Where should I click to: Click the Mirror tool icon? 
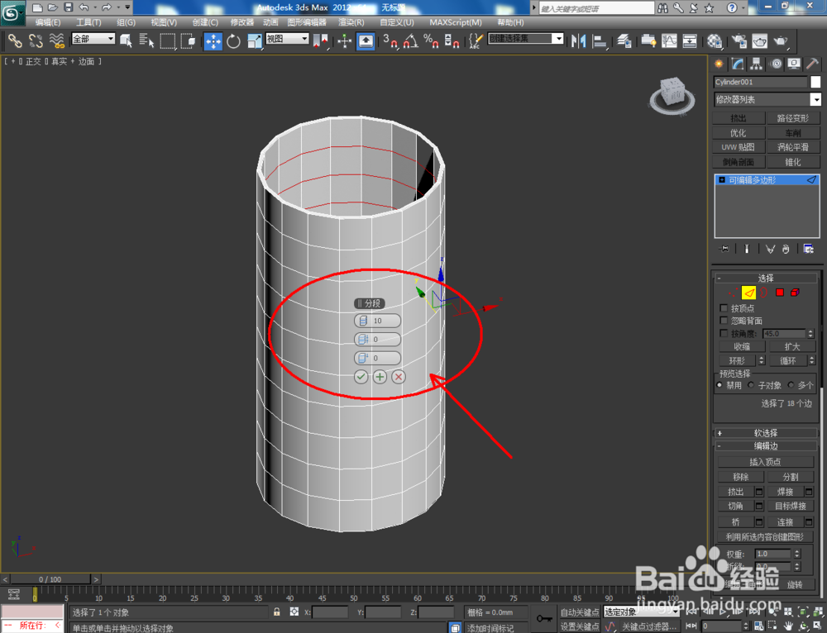pyautogui.click(x=579, y=40)
